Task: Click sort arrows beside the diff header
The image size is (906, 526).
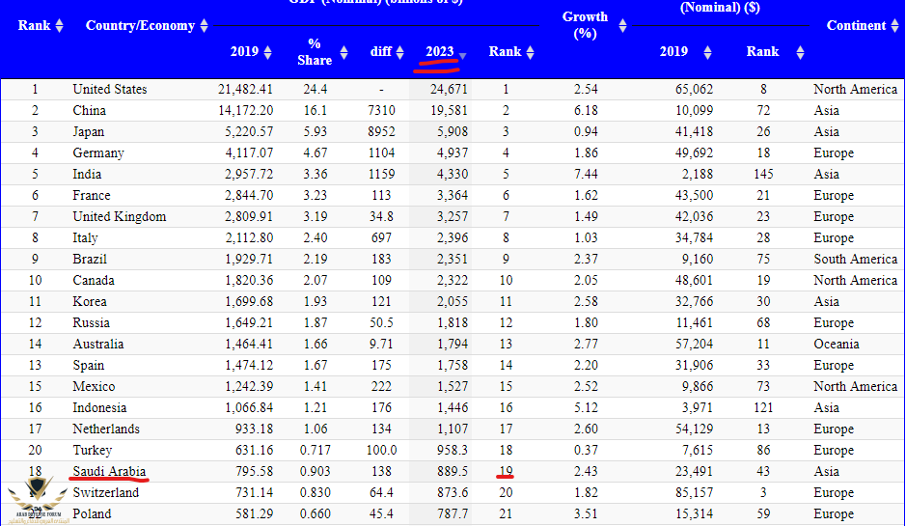Action: tap(399, 52)
